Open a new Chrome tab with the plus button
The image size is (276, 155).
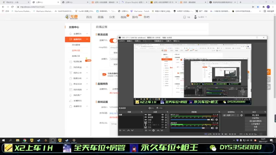click(x=240, y=2)
